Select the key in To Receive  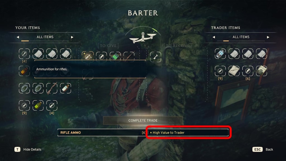click(155, 57)
